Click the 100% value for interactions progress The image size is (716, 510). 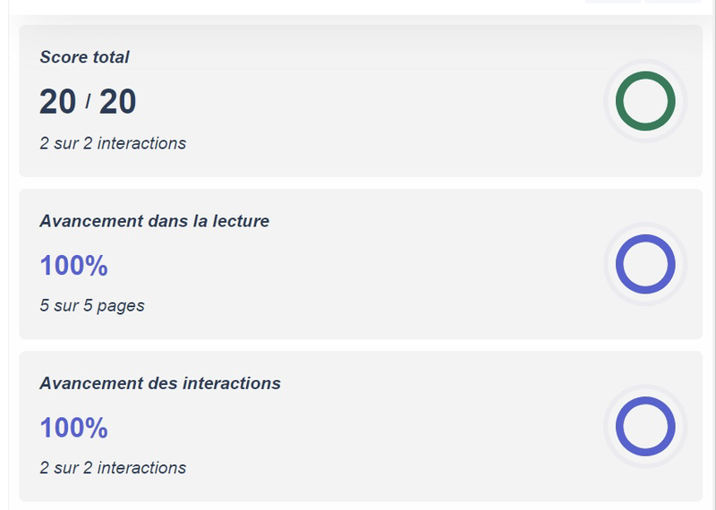point(73,428)
